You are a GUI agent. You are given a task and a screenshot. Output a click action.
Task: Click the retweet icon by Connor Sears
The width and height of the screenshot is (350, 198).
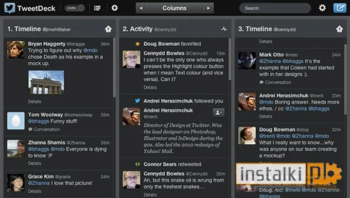(138, 164)
